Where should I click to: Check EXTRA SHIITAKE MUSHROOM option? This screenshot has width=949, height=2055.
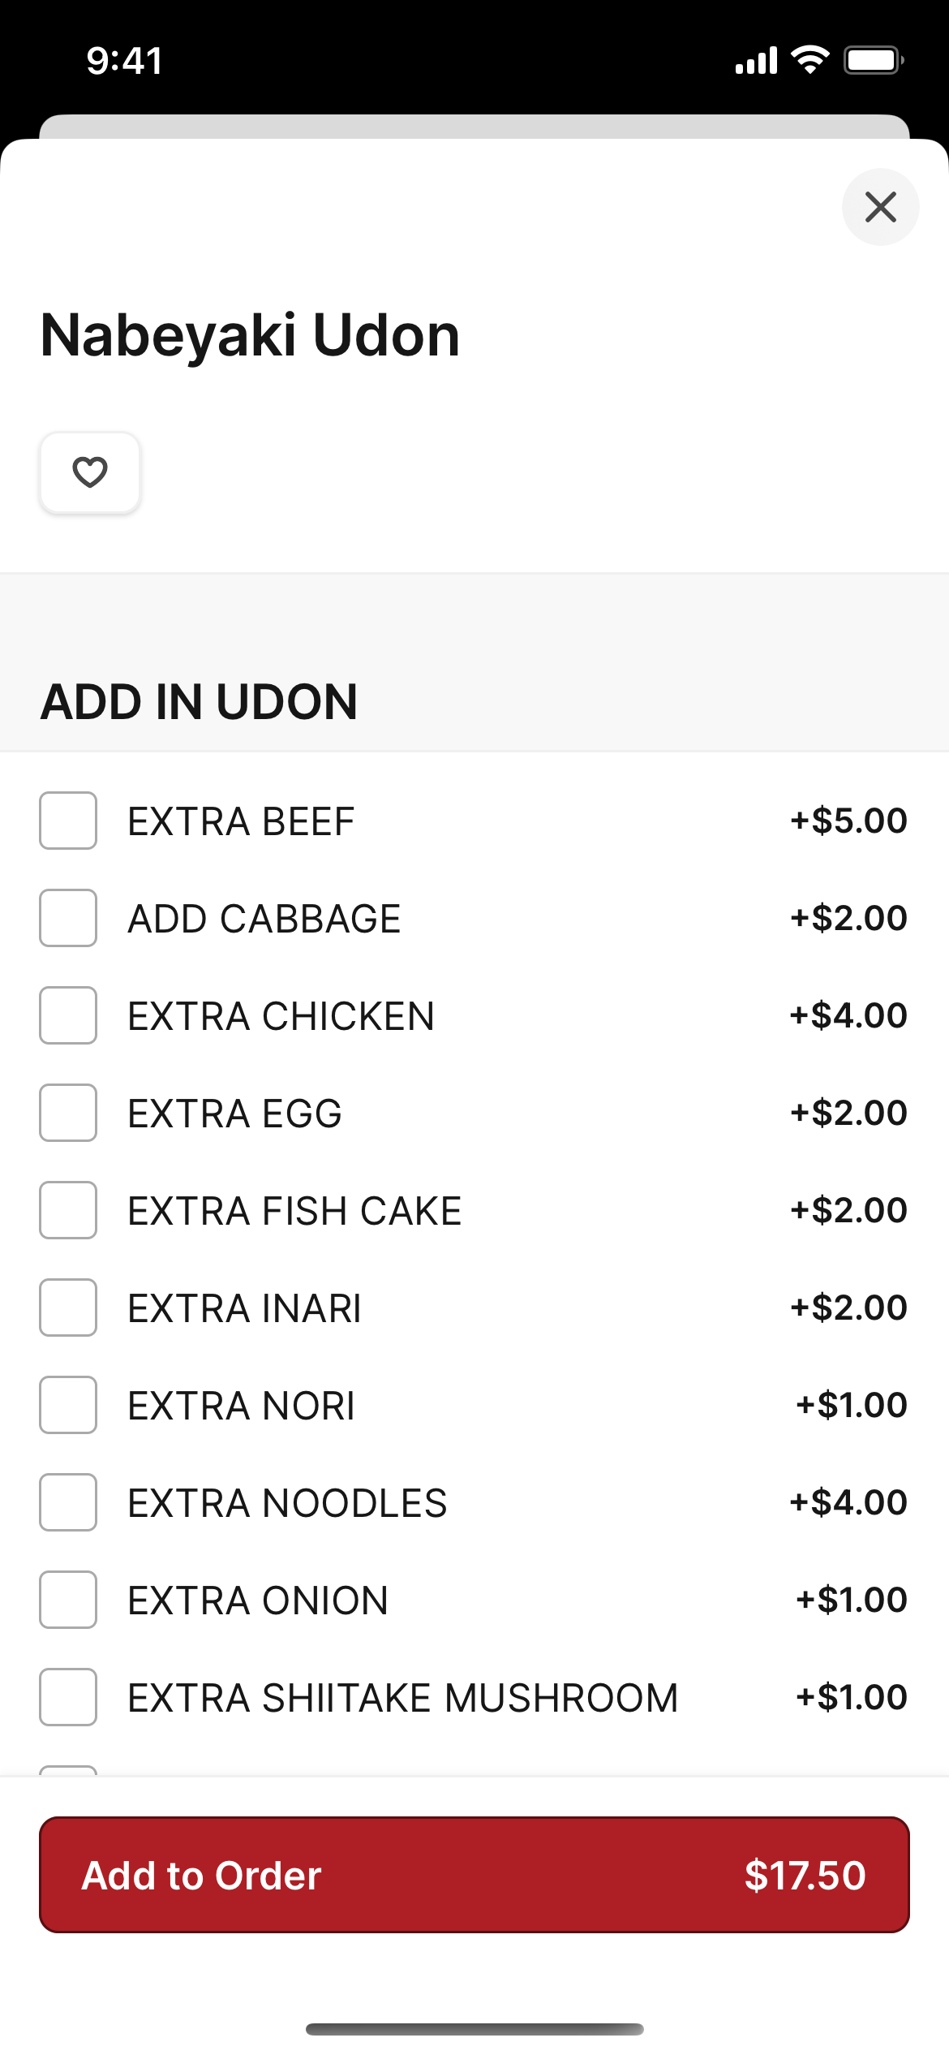(x=68, y=1697)
